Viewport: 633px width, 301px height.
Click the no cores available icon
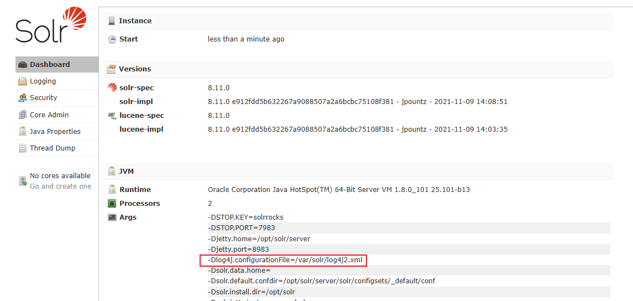click(x=23, y=181)
